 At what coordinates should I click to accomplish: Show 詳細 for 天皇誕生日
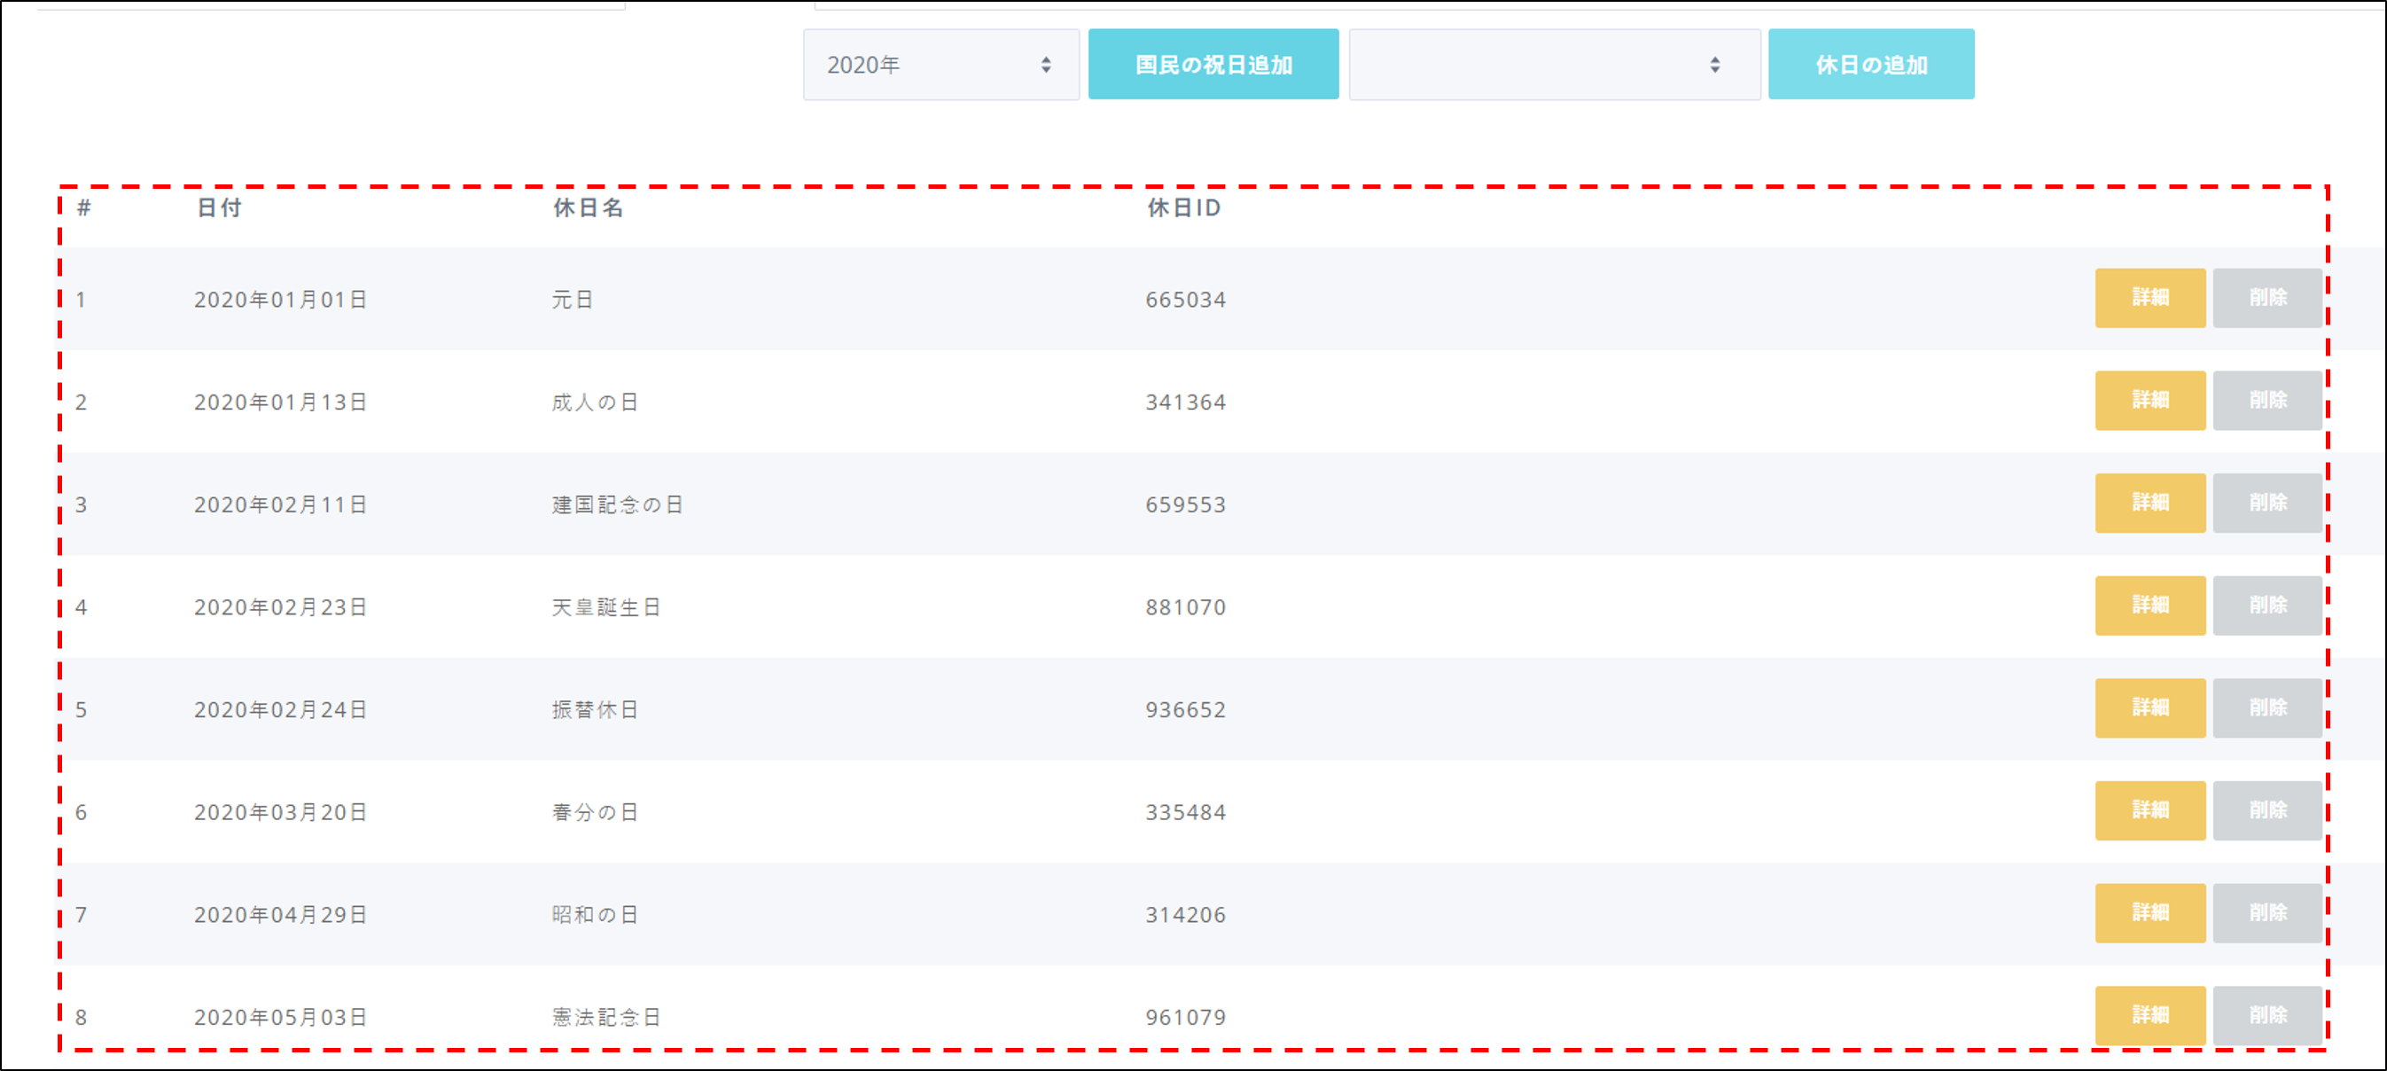(2149, 606)
